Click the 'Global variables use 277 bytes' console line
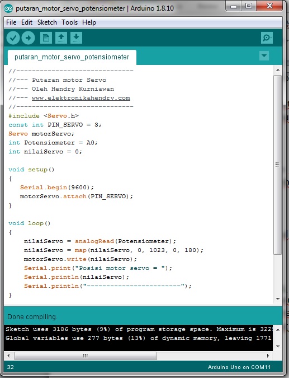The height and width of the screenshot is (378, 289). (x=139, y=338)
